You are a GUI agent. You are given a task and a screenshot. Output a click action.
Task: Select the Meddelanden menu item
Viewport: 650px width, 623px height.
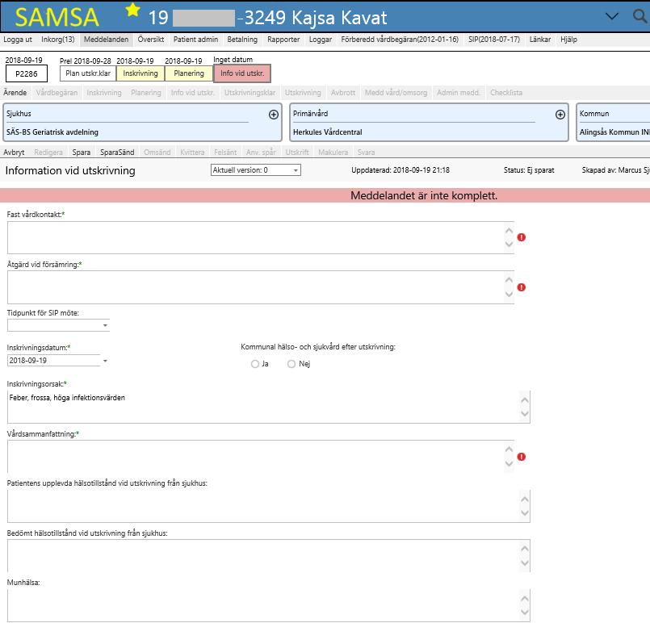[106, 40]
